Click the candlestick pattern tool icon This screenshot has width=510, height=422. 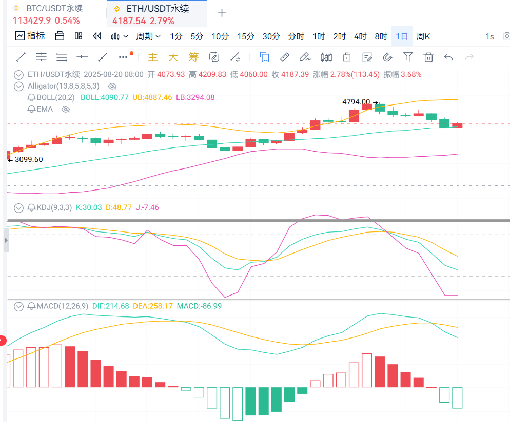(326, 57)
